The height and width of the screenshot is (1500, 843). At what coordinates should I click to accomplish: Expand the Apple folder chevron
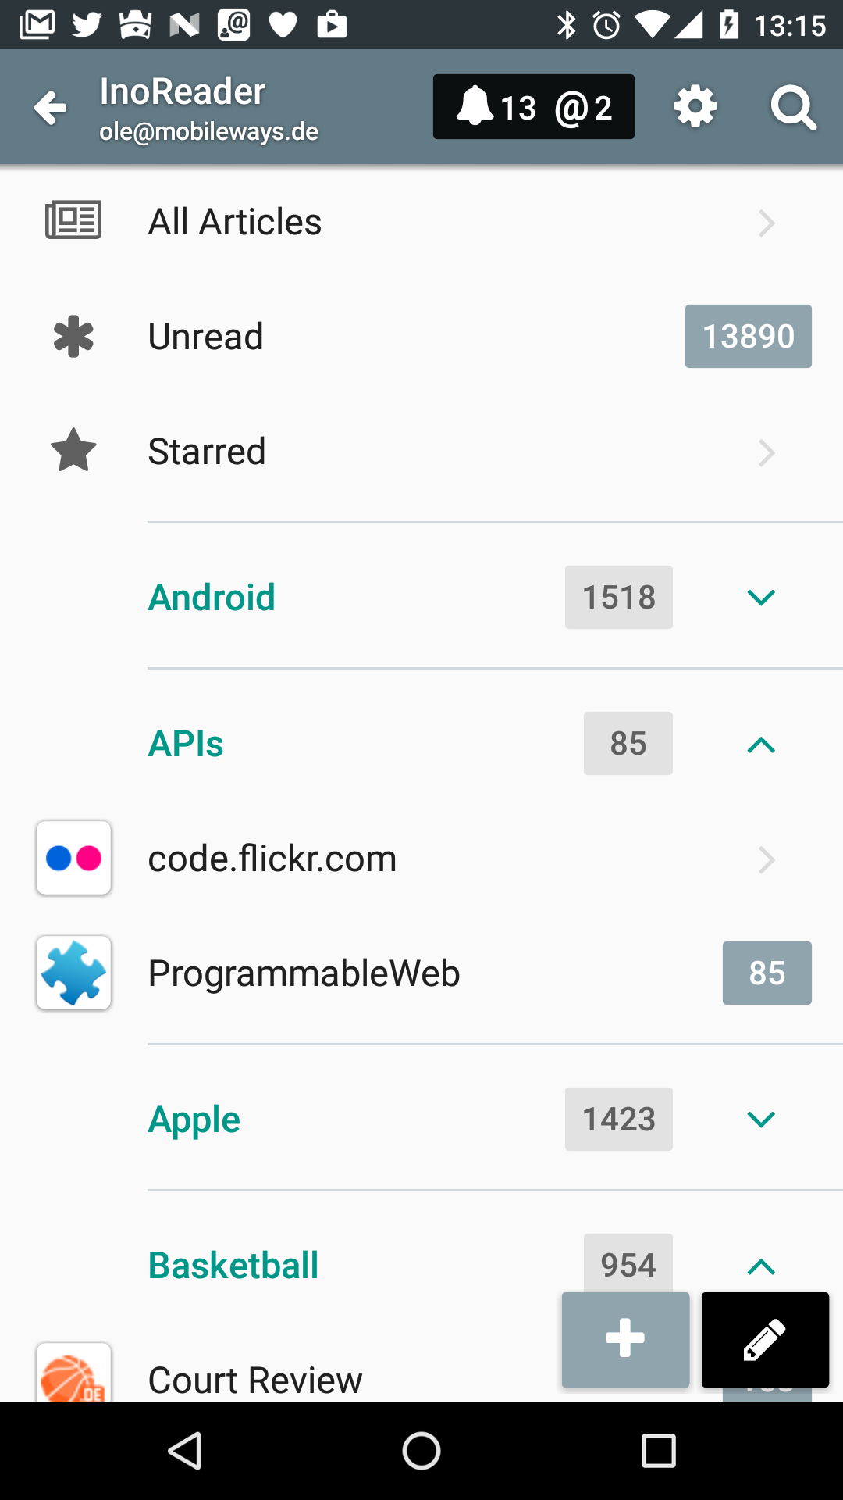(x=761, y=1120)
